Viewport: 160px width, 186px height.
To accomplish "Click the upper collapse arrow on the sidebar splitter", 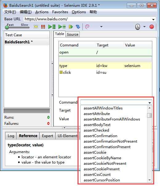I will coord(52,63).
